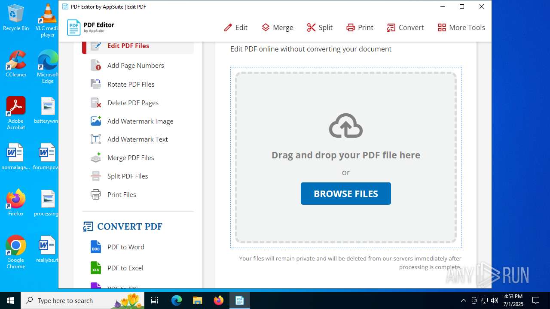Image resolution: width=550 pixels, height=309 pixels.
Task: Open Google Chrome desktop shortcut
Action: 16,252
